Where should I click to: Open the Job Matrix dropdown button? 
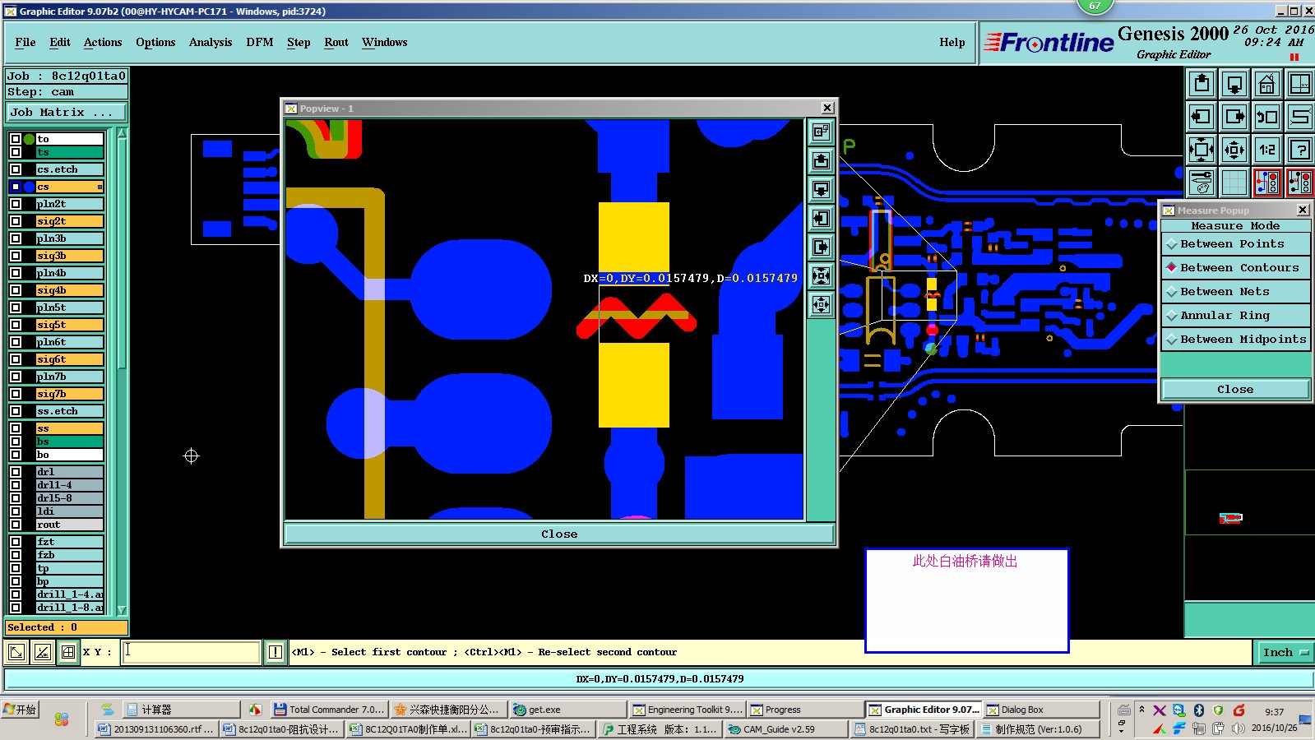tap(67, 113)
